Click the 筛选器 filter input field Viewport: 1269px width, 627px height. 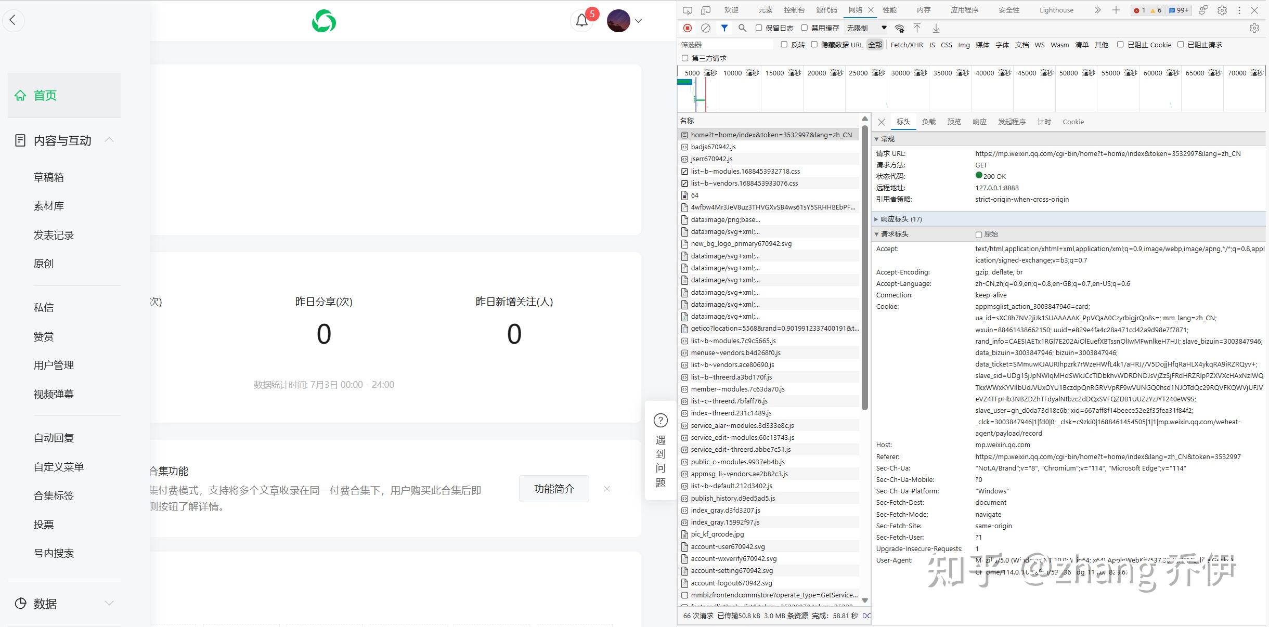pyautogui.click(x=726, y=45)
